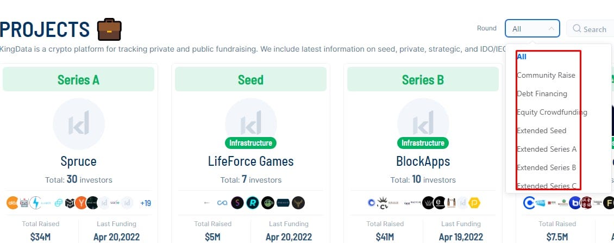Viewport: 614px width, 243px height.
Task: Show the +19 more Spruce investors
Action: [x=145, y=203]
